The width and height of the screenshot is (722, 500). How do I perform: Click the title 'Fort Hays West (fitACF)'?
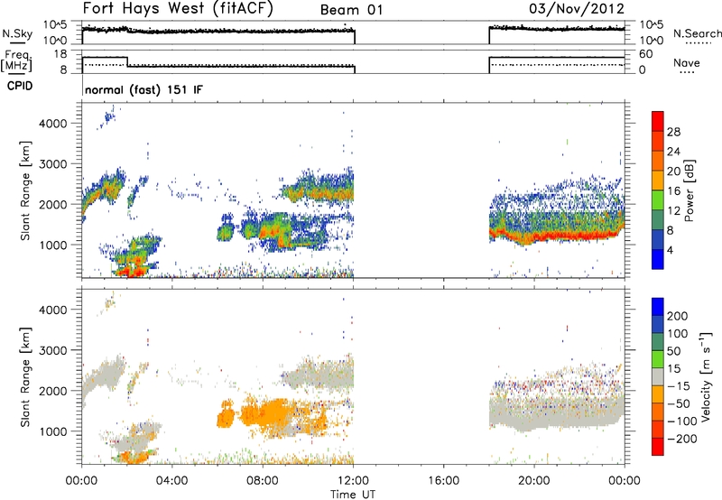(178, 9)
